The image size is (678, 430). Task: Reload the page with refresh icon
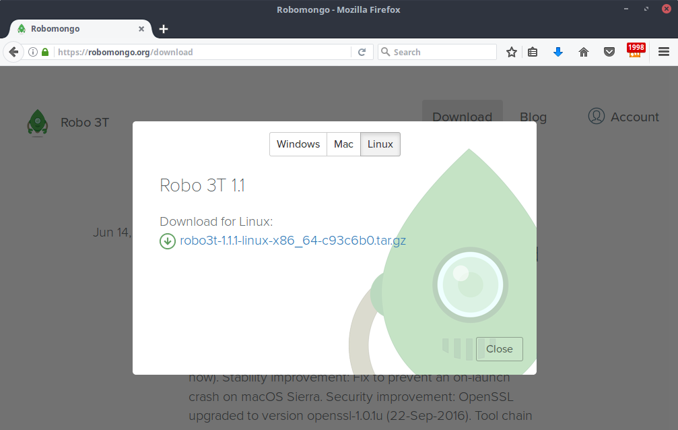click(x=362, y=52)
